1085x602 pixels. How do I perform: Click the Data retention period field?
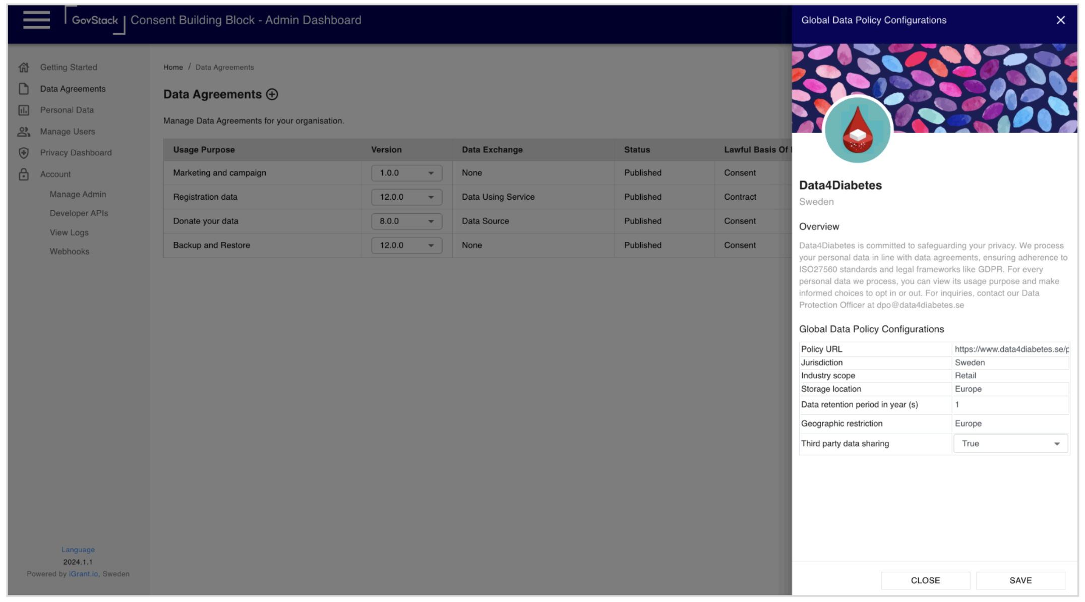(x=1009, y=405)
